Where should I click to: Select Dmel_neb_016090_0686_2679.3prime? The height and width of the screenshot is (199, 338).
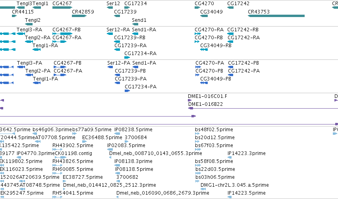click(x=163, y=193)
